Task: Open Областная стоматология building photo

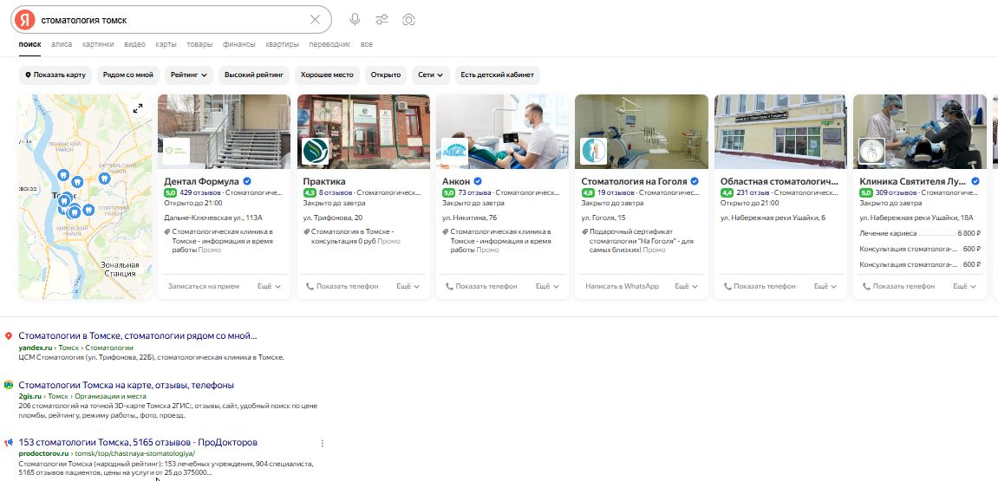Action: tap(780, 131)
